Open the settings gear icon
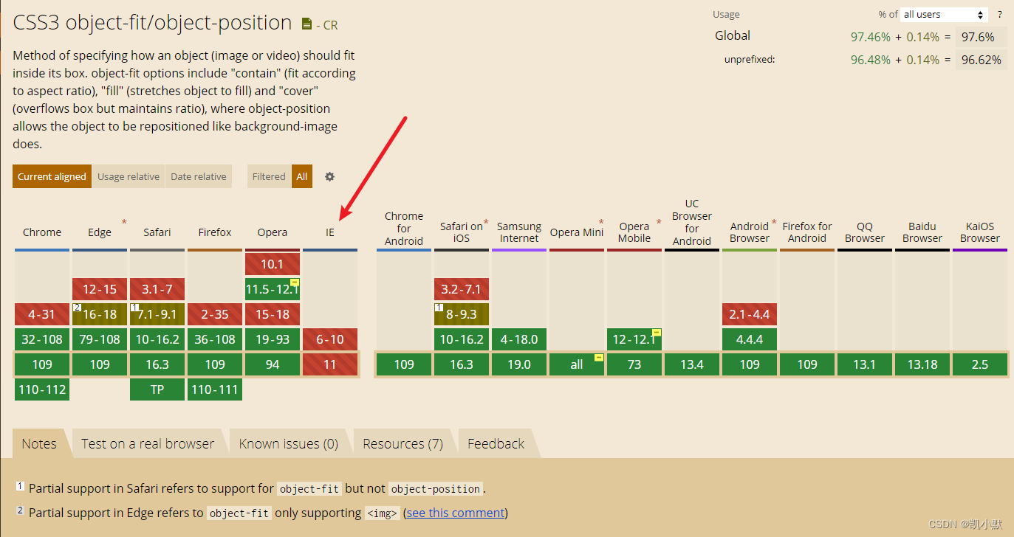The height and width of the screenshot is (537, 1014). coord(329,176)
